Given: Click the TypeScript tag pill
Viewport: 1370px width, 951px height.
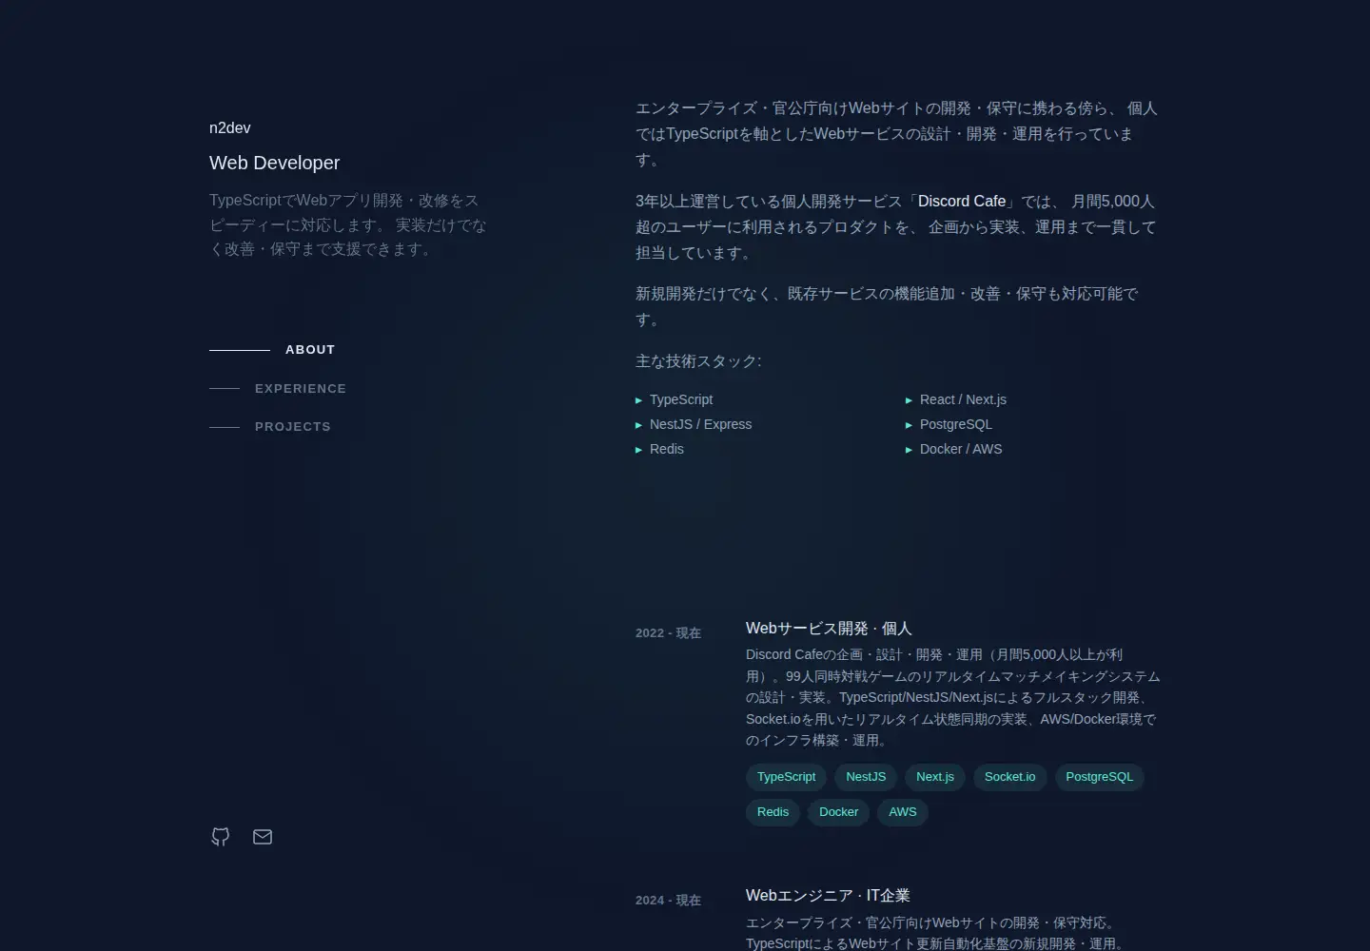Looking at the screenshot, I should (x=786, y=777).
